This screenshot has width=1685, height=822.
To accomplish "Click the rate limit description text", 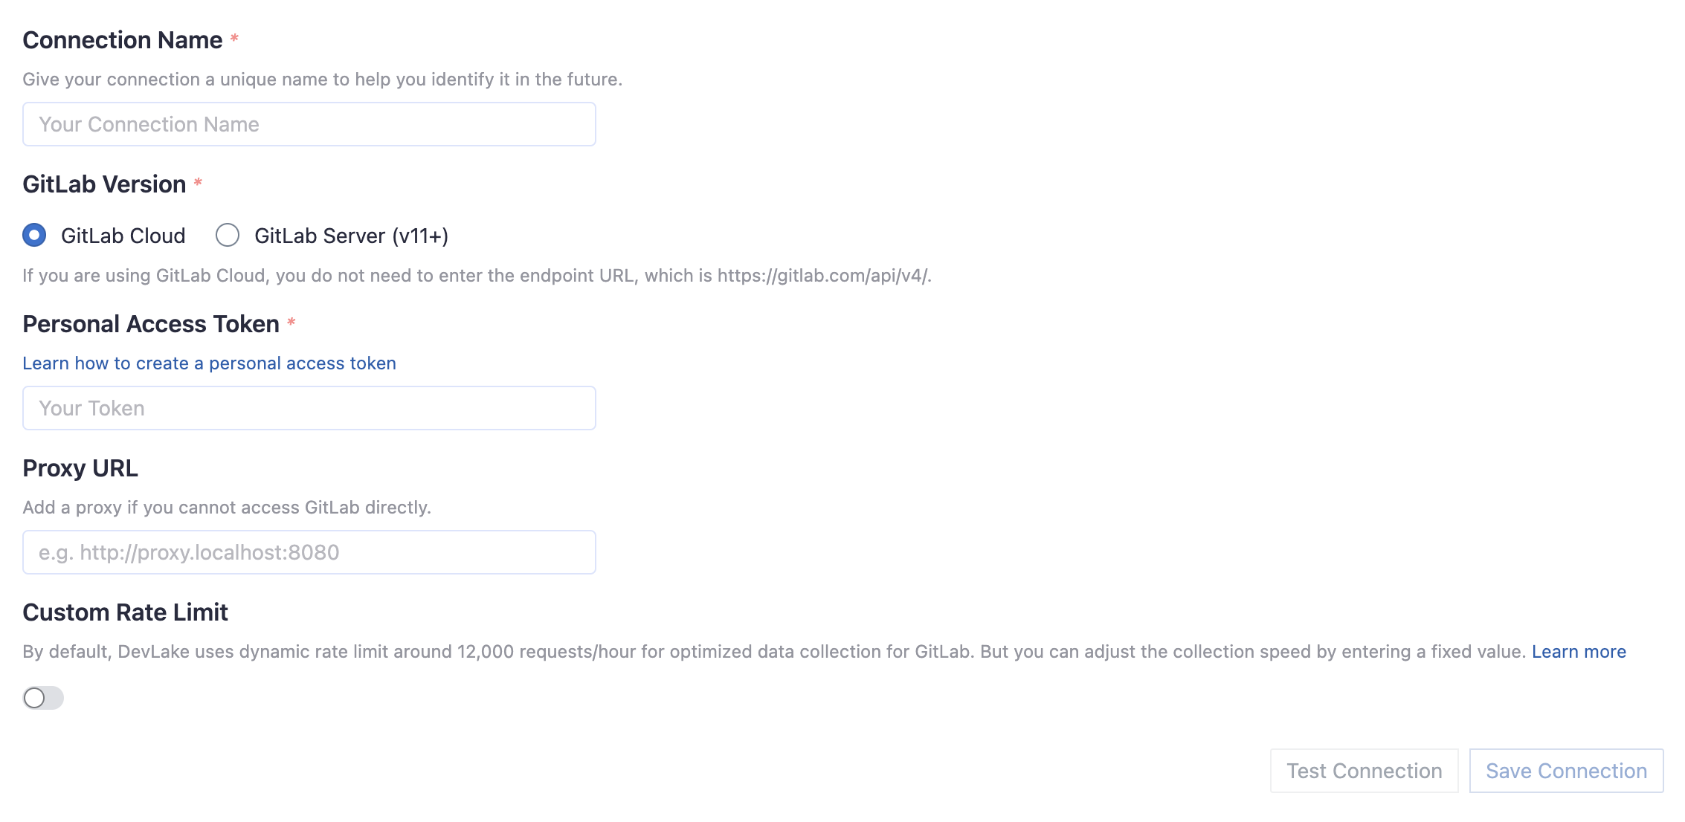I will 744,651.
